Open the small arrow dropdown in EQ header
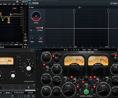 pyautogui.click(x=21, y=2)
